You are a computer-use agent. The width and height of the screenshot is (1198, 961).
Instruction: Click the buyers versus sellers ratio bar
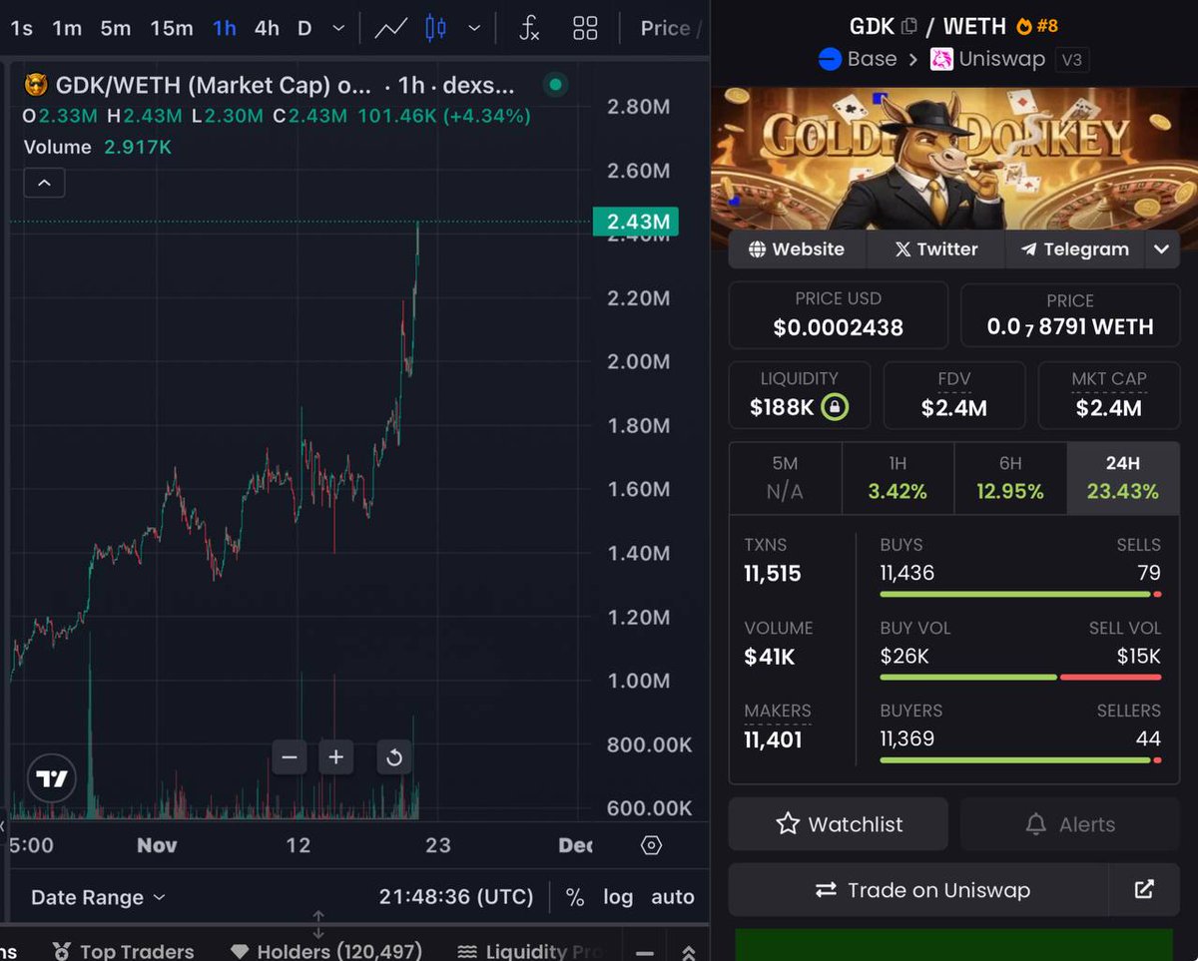pyautogui.click(x=1020, y=760)
